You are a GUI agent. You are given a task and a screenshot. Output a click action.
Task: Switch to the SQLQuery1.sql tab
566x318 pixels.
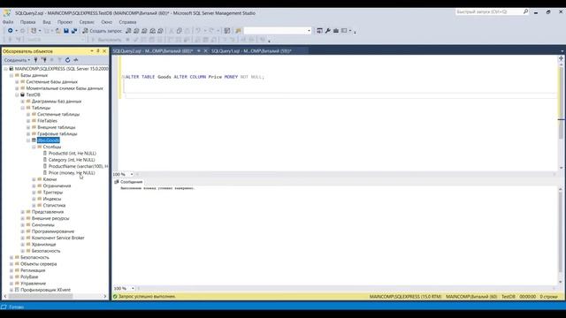pyautogui.click(x=251, y=51)
